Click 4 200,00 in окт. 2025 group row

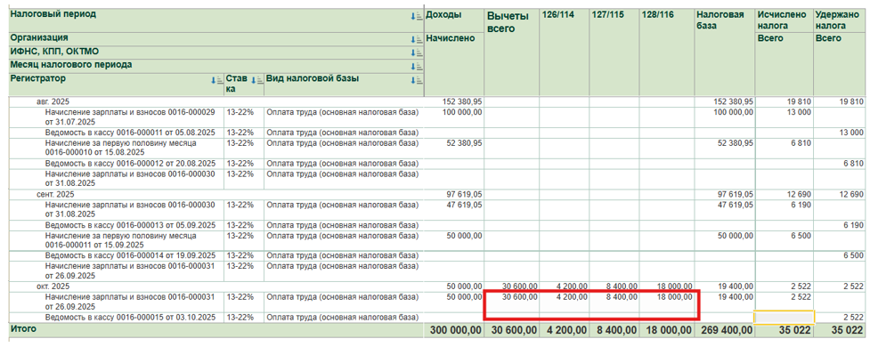572,286
